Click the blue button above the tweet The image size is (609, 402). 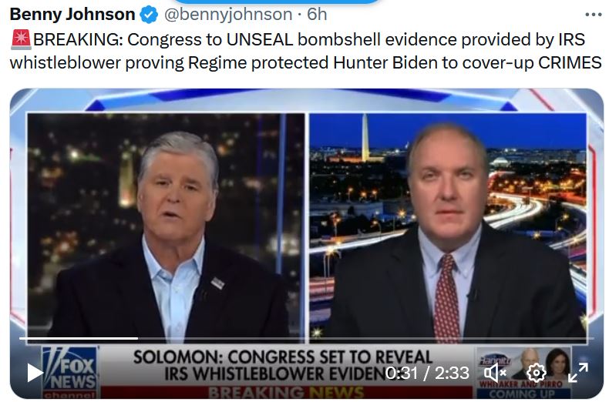[x=278, y=2]
